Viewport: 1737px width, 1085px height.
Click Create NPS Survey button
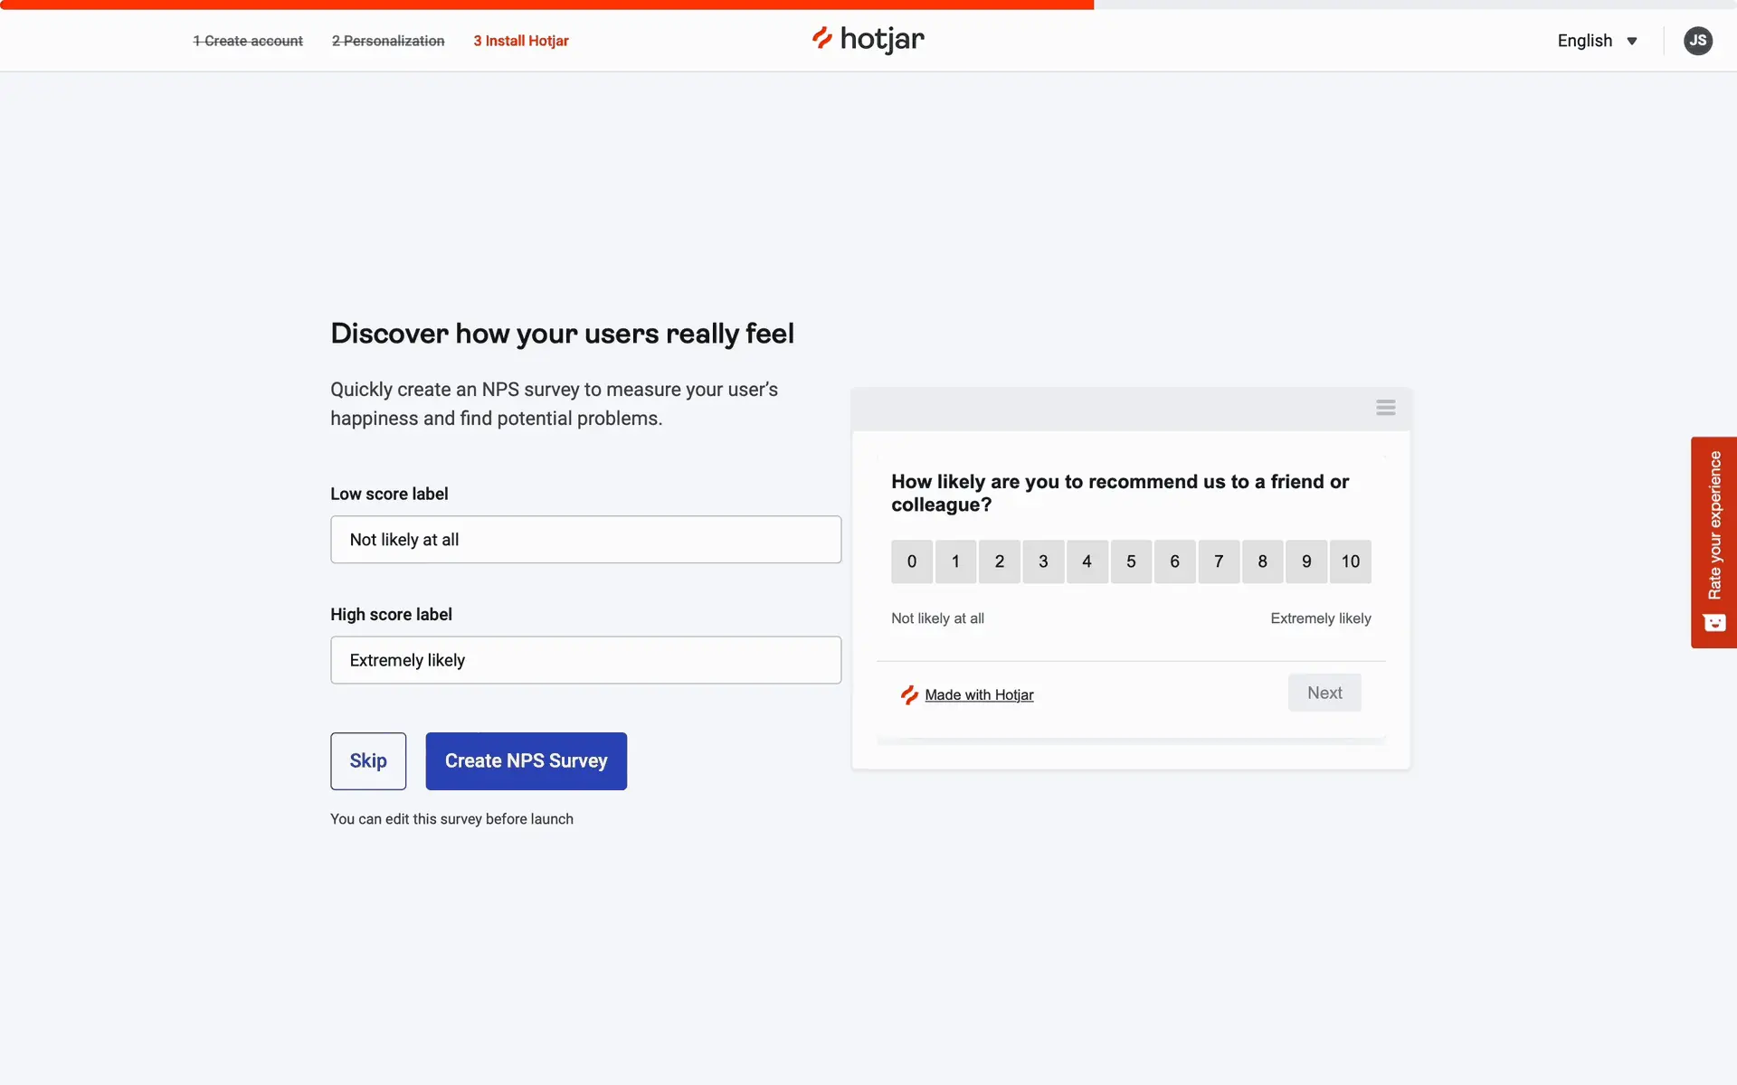(x=526, y=760)
